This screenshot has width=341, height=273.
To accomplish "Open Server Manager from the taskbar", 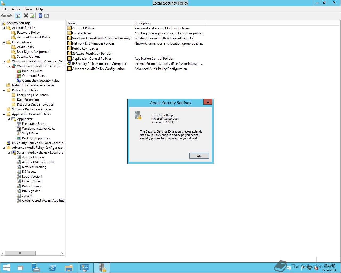I will coord(36,268).
